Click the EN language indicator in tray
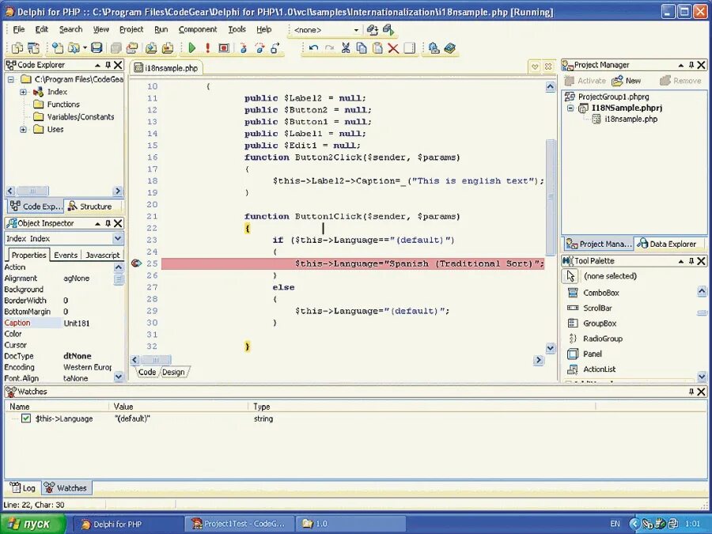 pos(615,524)
